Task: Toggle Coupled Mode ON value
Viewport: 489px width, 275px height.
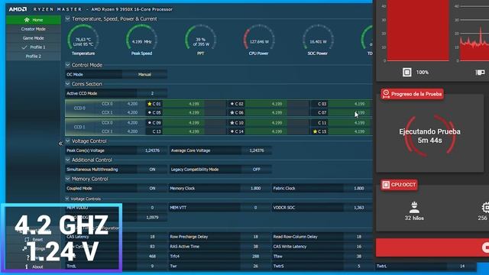Action: (x=152, y=189)
